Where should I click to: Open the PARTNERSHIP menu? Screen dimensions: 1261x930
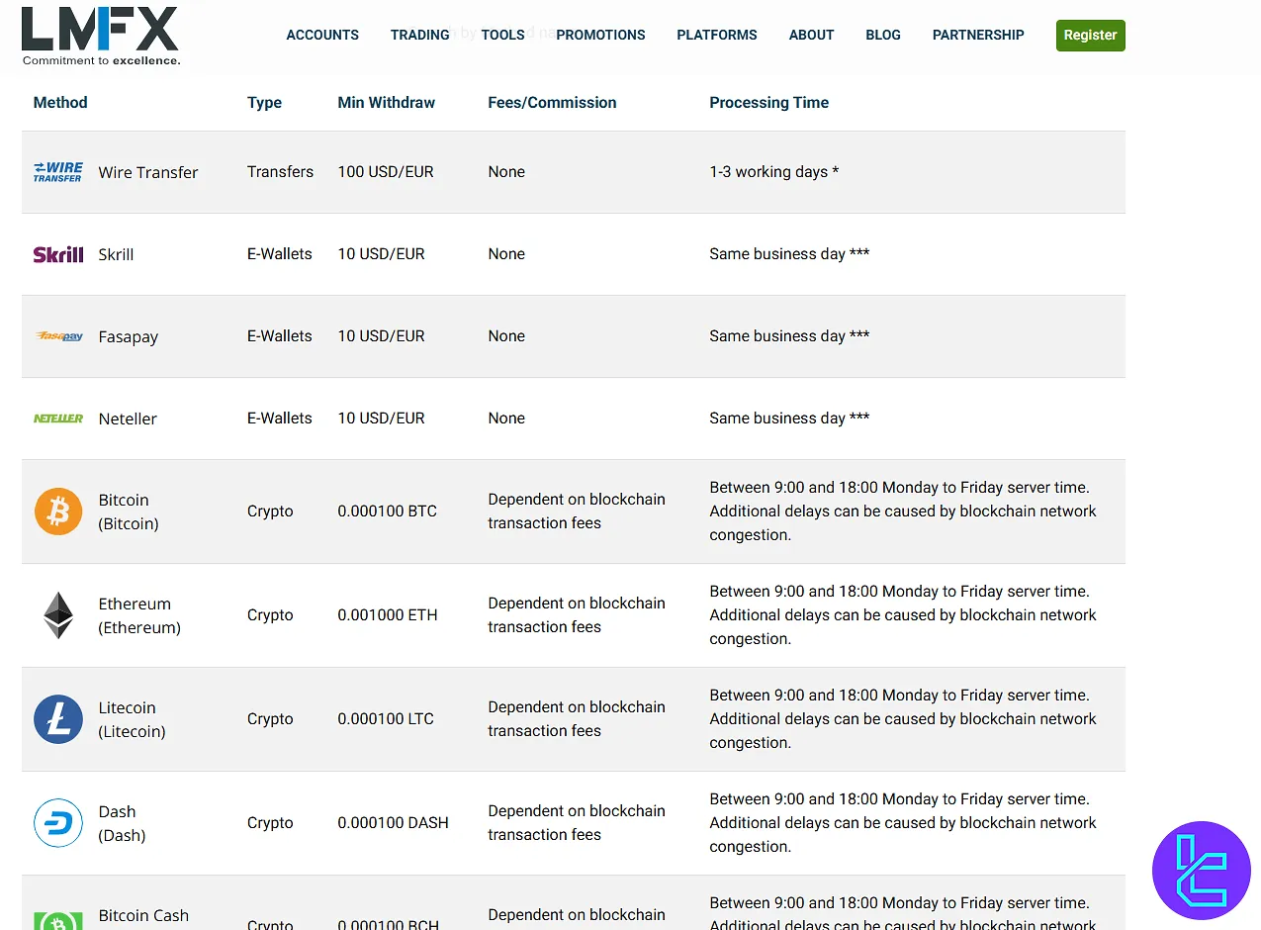[978, 35]
